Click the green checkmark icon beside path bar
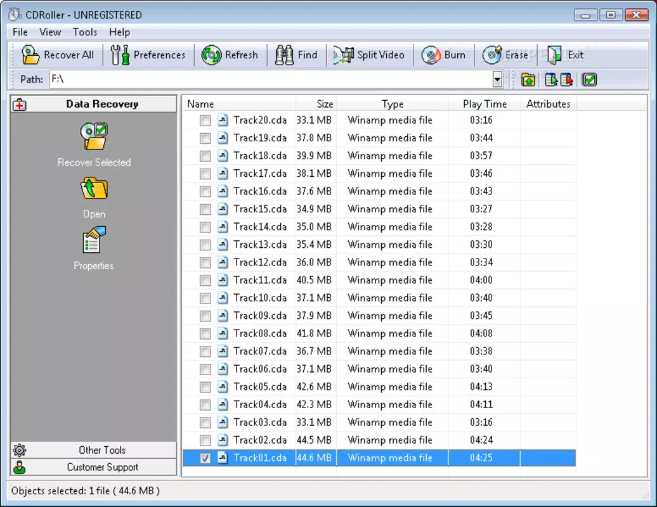This screenshot has width=657, height=507. pyautogui.click(x=590, y=80)
